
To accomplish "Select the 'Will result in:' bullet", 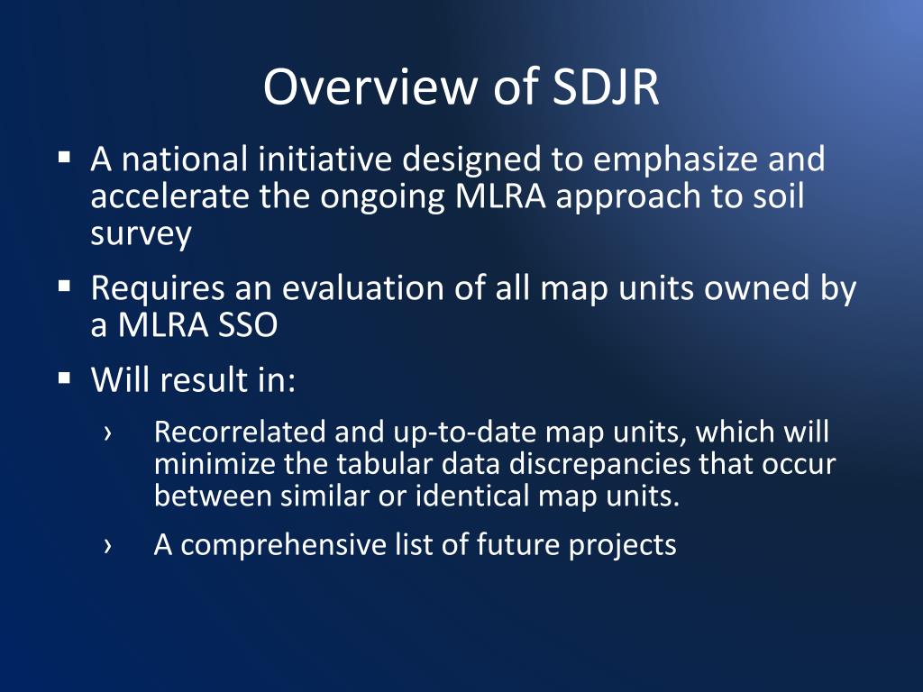I will [x=193, y=379].
